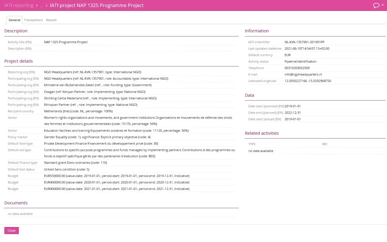This screenshot has width=387, height=242.
Task: Click the TYPE column header in Related activities
Action: (x=252, y=144)
